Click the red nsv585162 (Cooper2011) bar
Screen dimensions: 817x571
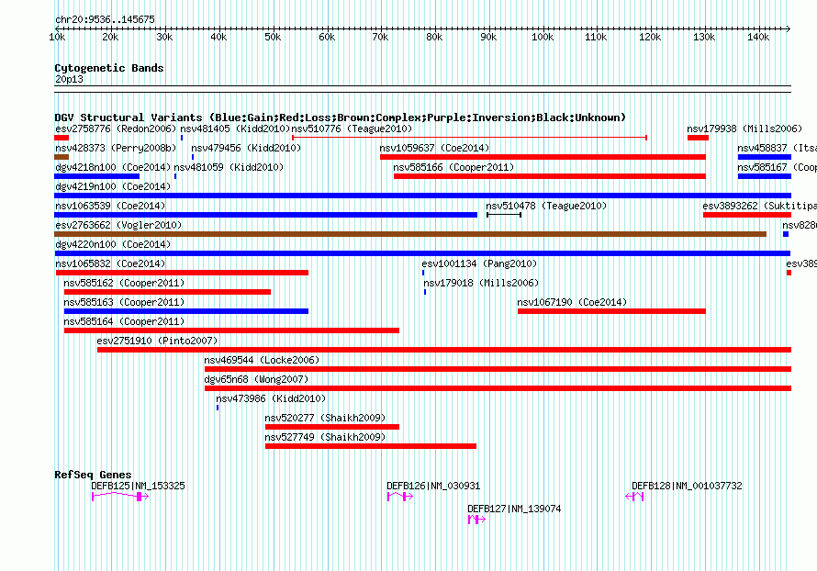(x=167, y=292)
